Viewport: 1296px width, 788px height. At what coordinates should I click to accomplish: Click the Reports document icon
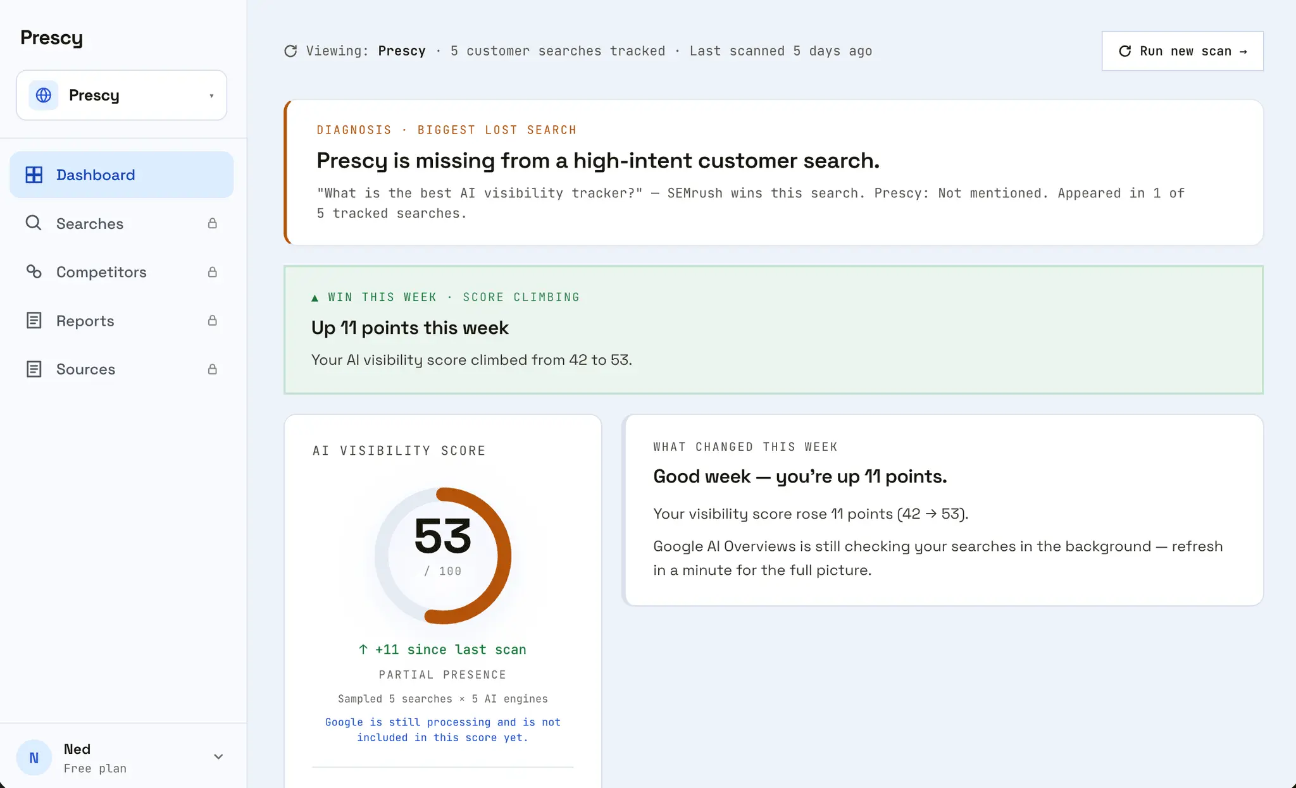click(x=34, y=321)
